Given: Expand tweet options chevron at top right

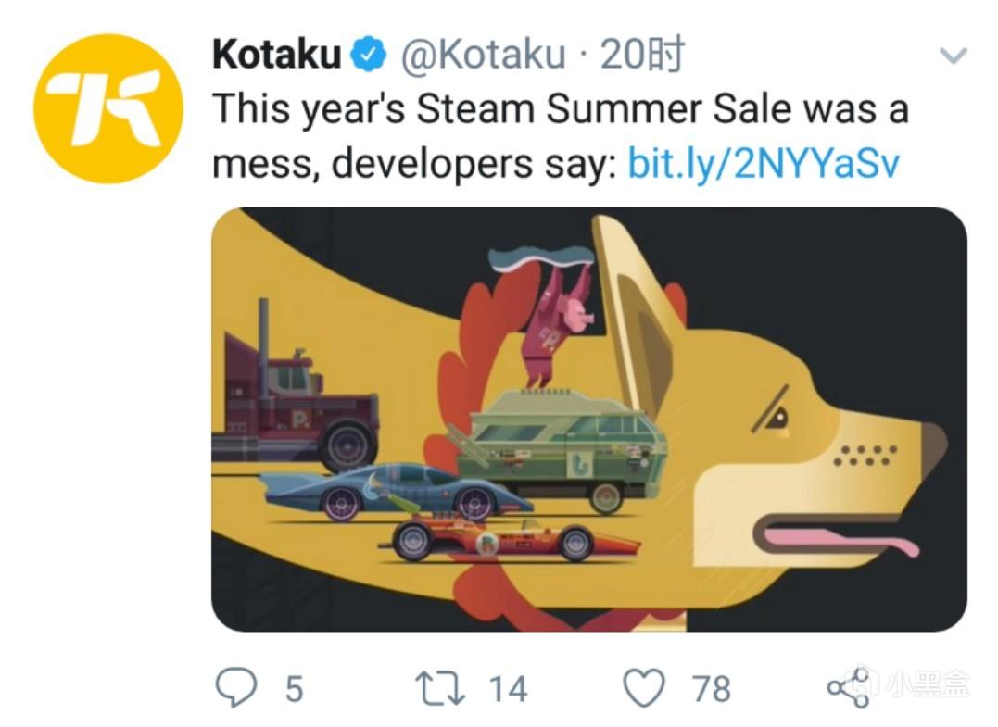Looking at the screenshot, I should click(x=954, y=56).
